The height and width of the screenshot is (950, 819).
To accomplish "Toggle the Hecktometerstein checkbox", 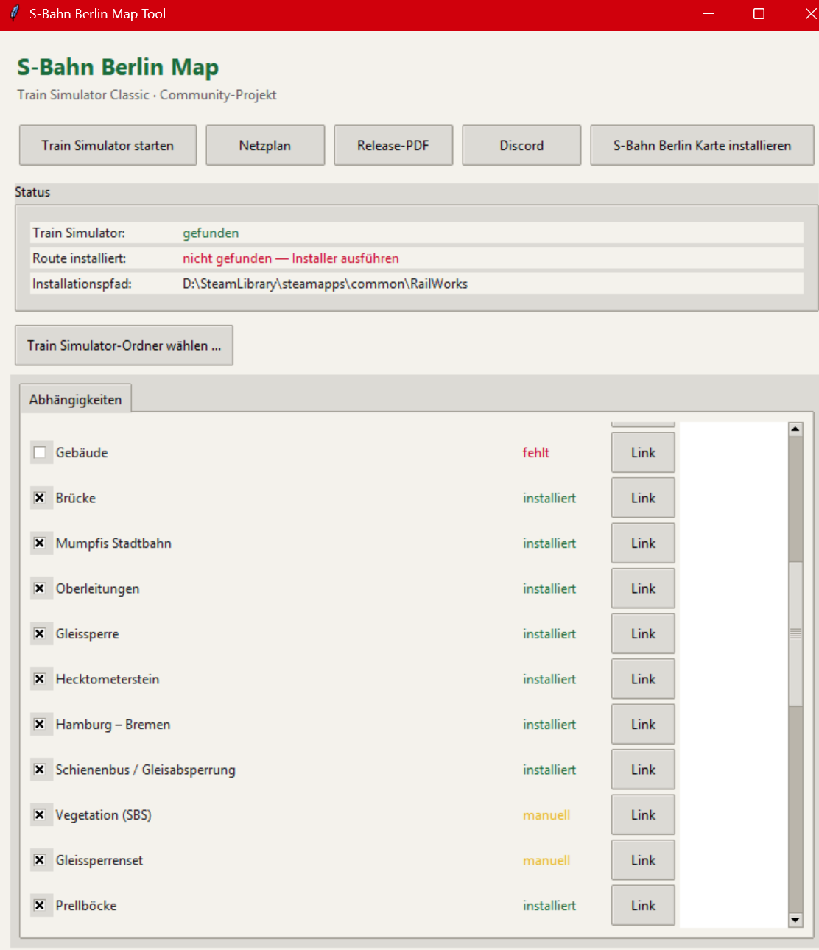I will [x=40, y=679].
